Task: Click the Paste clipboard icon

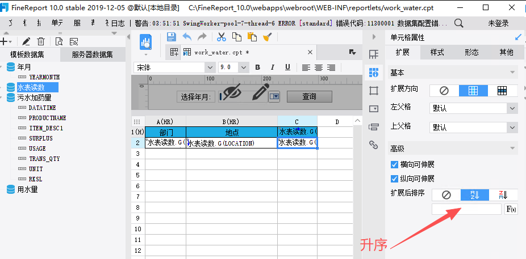Action: pyautogui.click(x=252, y=36)
